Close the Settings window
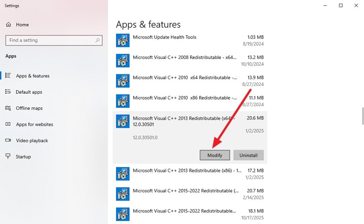The image size is (364, 224). tap(356, 5)
